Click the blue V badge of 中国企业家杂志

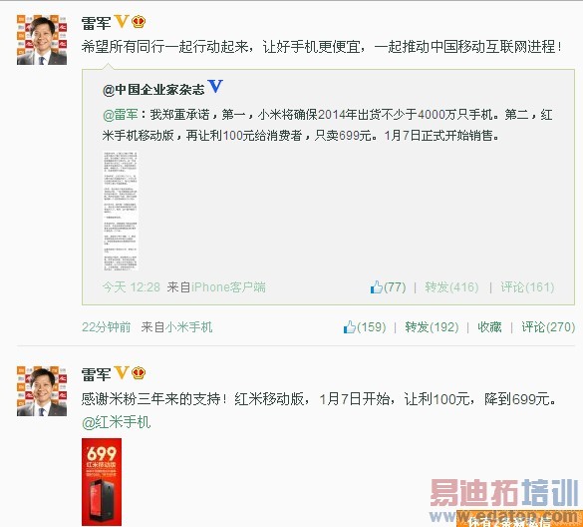click(x=215, y=87)
